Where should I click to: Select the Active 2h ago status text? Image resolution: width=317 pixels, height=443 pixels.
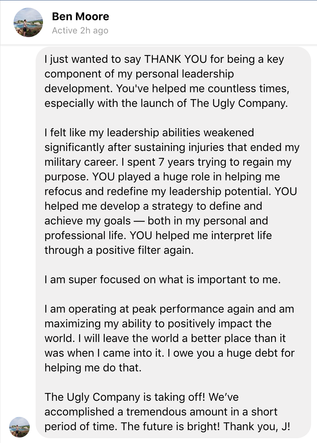point(80,30)
